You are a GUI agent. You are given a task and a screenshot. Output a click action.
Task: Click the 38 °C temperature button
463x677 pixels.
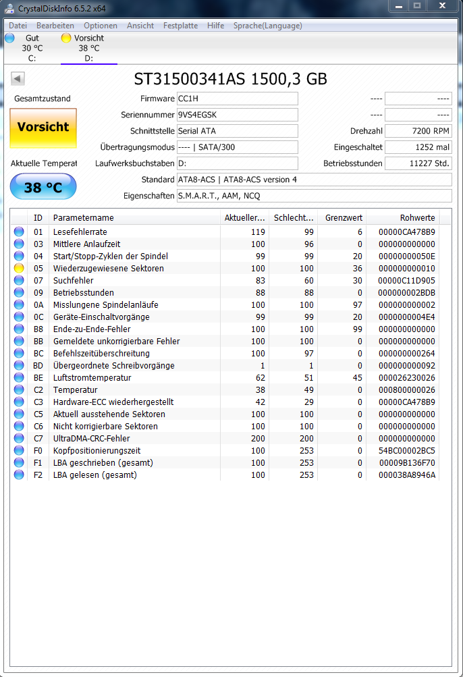pyautogui.click(x=43, y=186)
